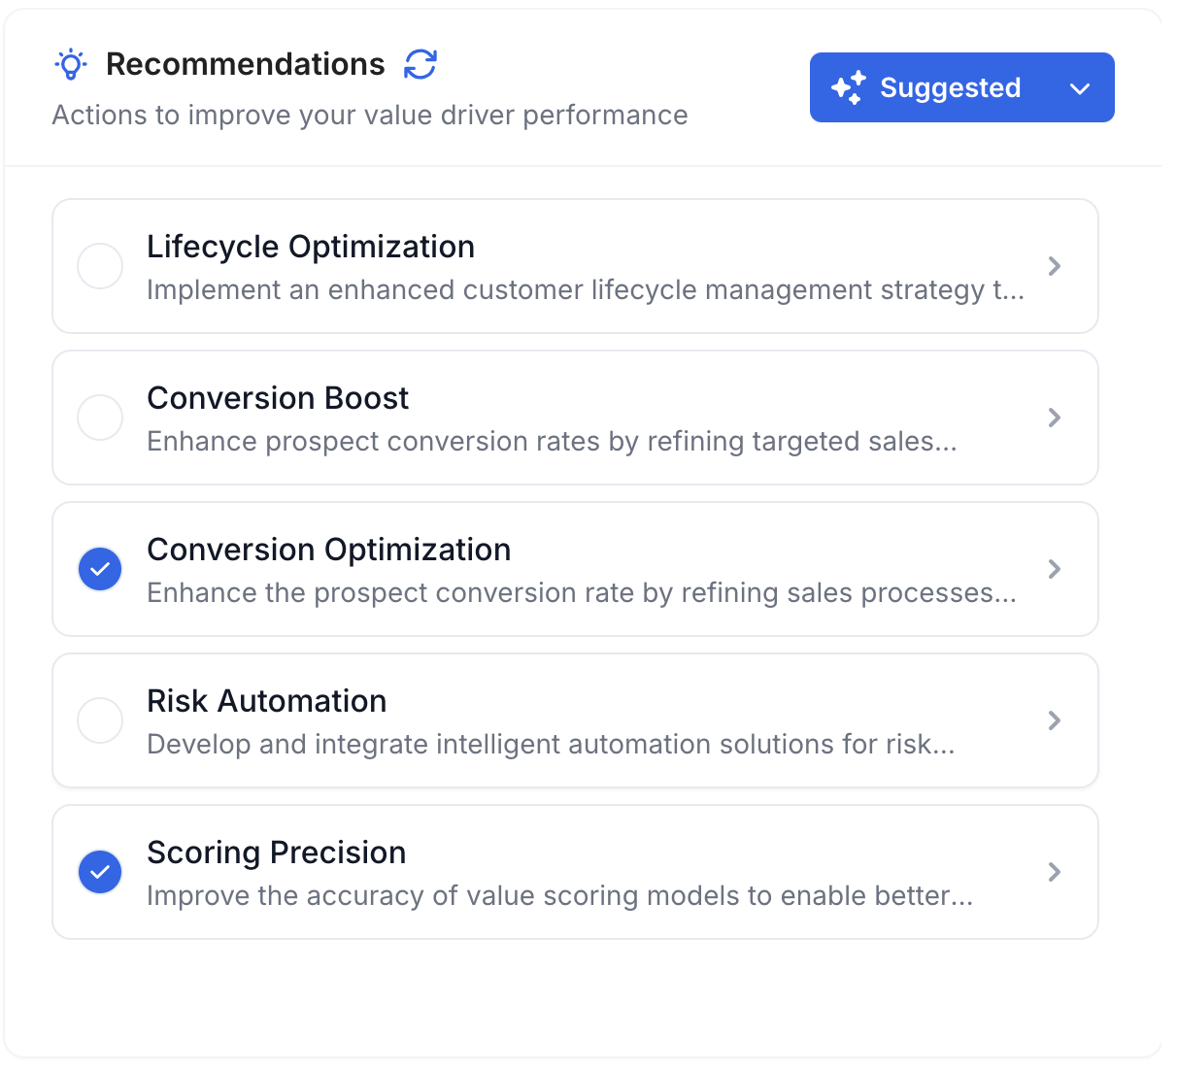The width and height of the screenshot is (1177, 1070).
Task: Click the sparkle icon on Suggested button
Action: 848,87
